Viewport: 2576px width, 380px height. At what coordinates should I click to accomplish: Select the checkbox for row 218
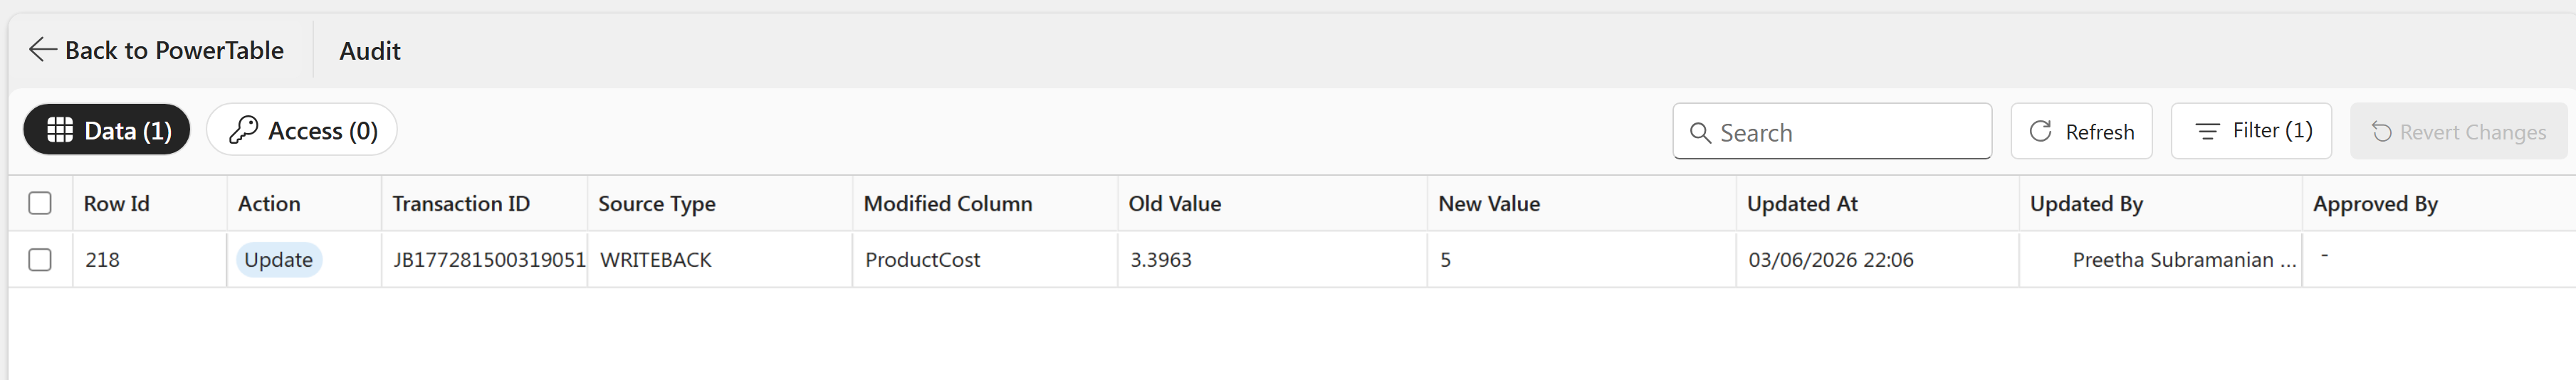[x=40, y=260]
